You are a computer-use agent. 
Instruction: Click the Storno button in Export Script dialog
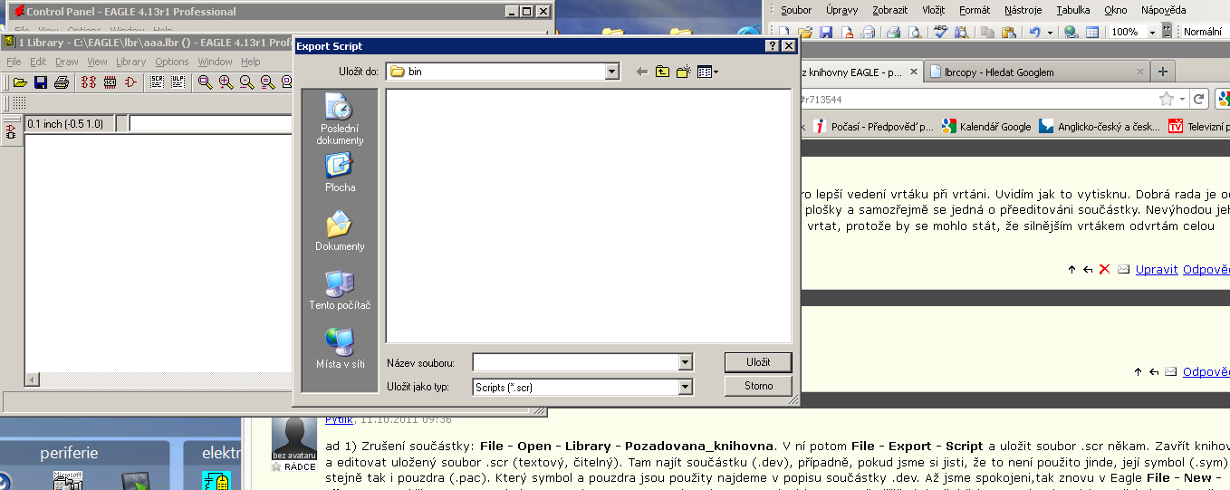[x=758, y=386]
